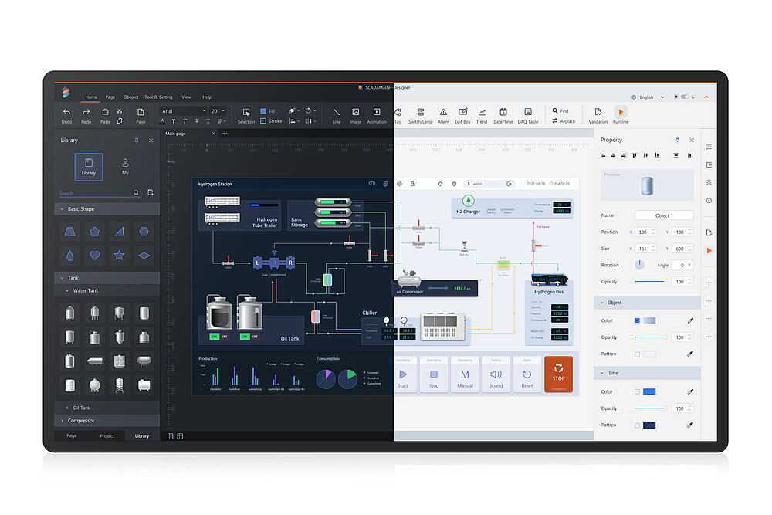Viewport: 772px width, 515px height.
Task: Click the Replace button in the toolbar
Action: pos(564,121)
